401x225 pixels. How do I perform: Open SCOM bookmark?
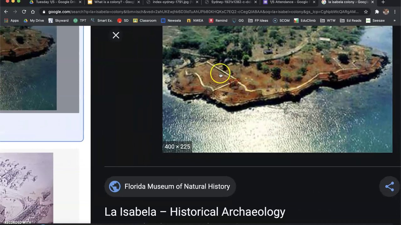point(281,21)
